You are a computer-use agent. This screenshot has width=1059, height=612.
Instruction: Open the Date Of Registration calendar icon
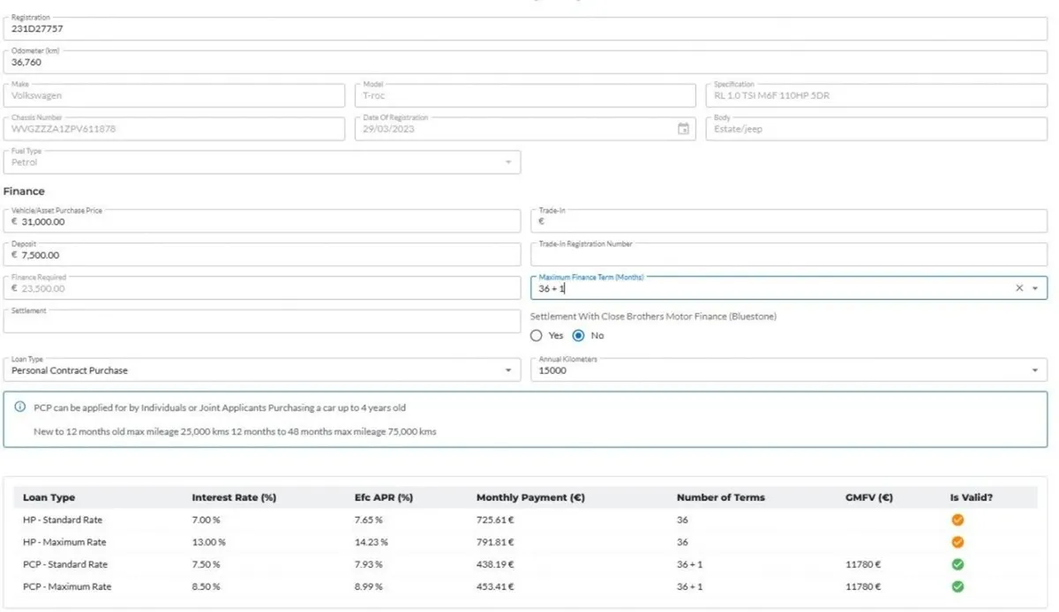683,129
